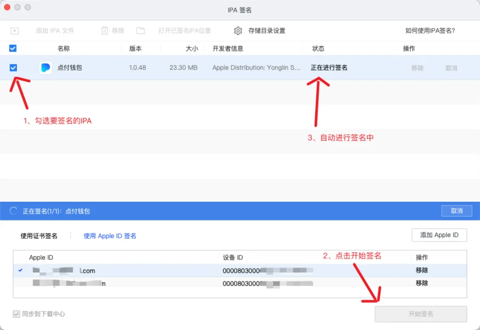Click the folder icon for signed IPA location

(x=141, y=31)
